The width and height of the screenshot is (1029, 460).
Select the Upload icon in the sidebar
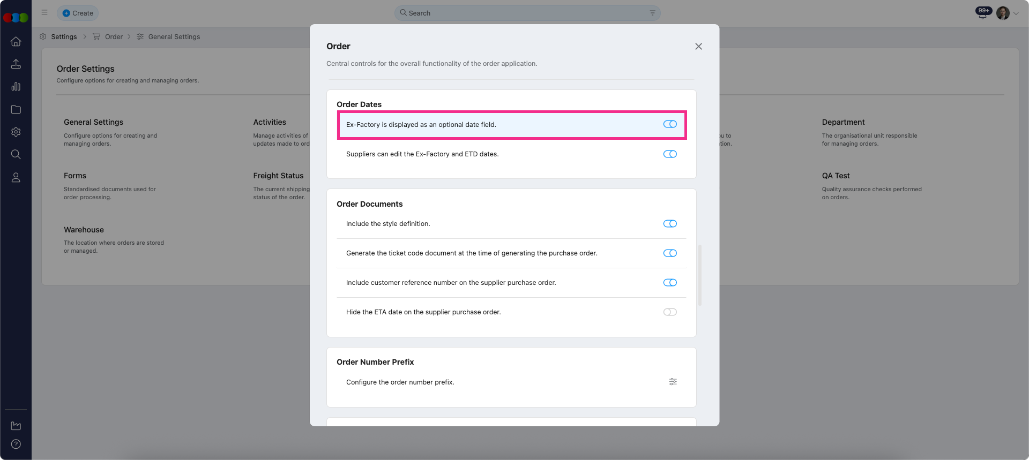(16, 64)
